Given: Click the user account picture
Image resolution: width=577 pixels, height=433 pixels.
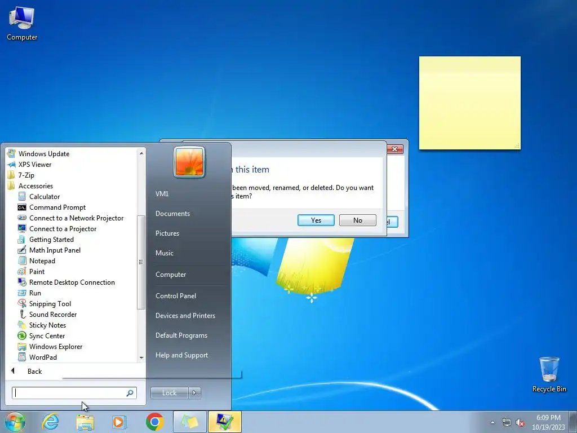Looking at the screenshot, I should (x=189, y=162).
